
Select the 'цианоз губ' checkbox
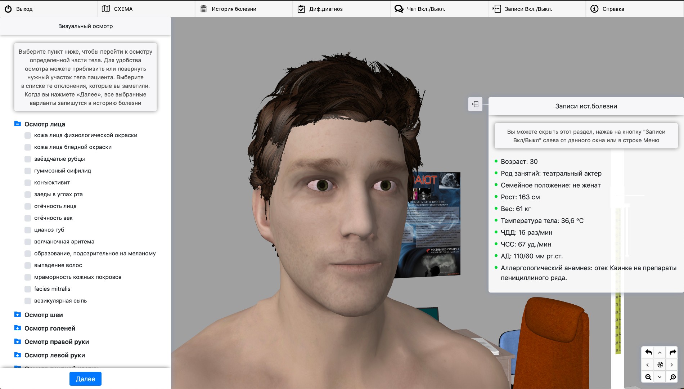pos(28,230)
